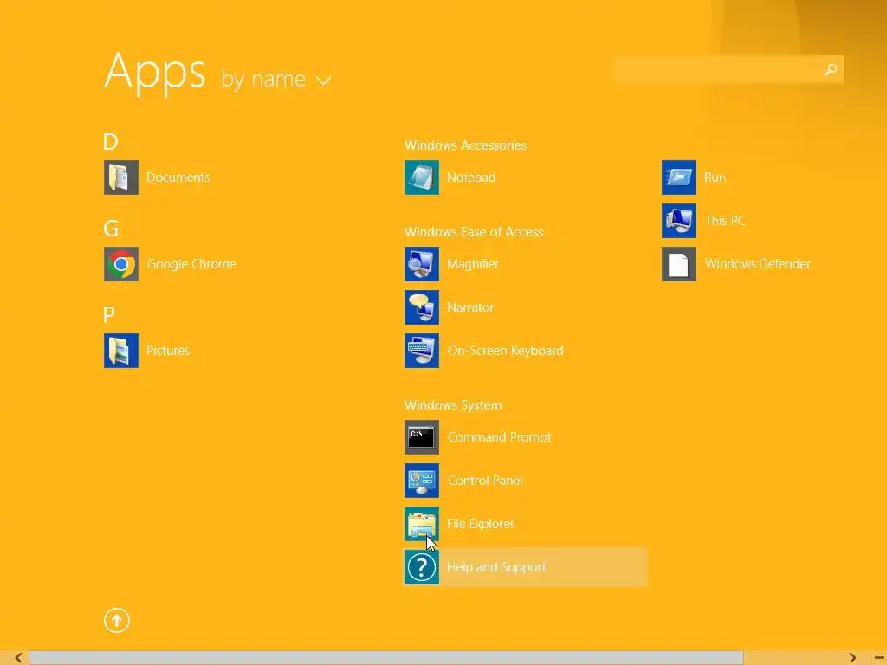Select the 'Run' label

(x=715, y=178)
